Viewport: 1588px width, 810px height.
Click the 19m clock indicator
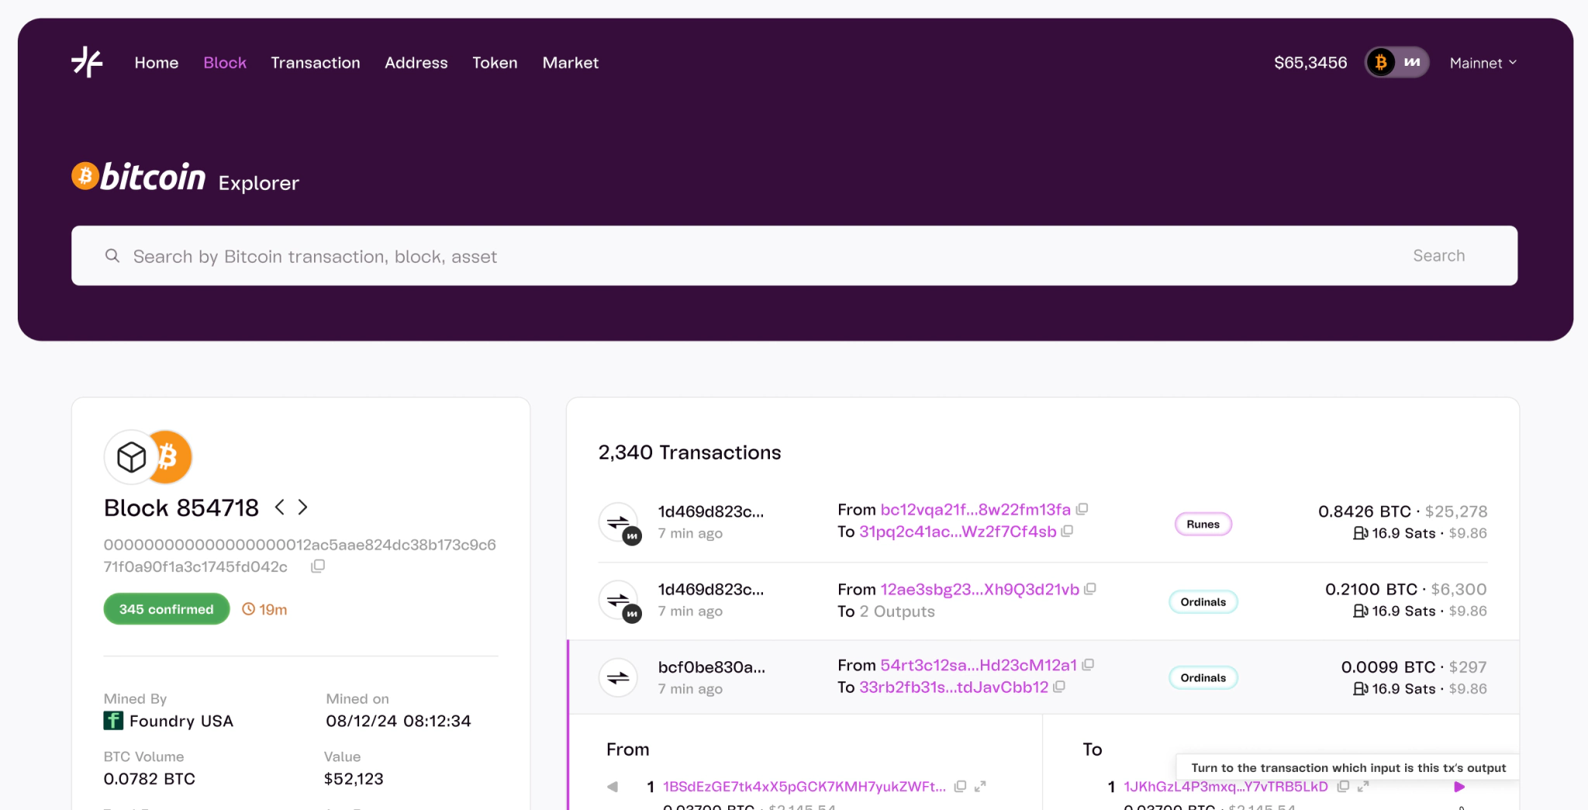264,609
